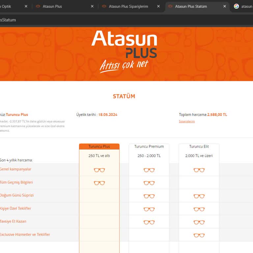Image resolution: width=253 pixels, height=253 pixels.
Task: Click the Atasun Plus Siparişlerim tab favicon
Action: pyautogui.click(x=104, y=6)
